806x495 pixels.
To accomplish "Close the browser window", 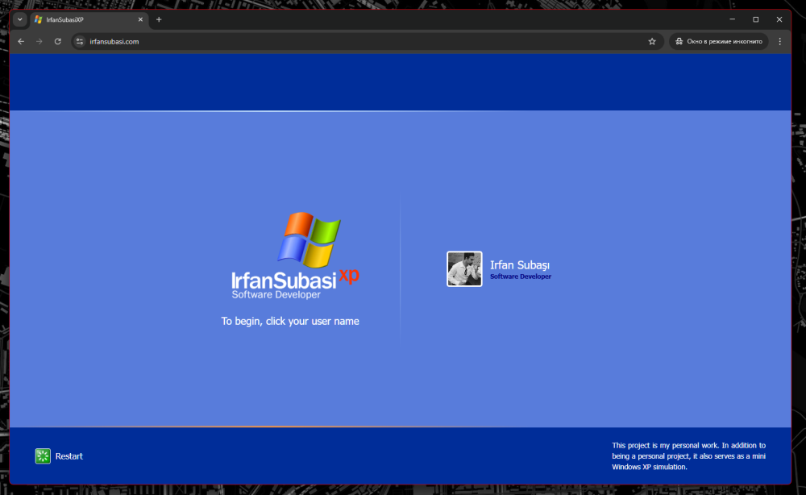I will click(x=779, y=19).
